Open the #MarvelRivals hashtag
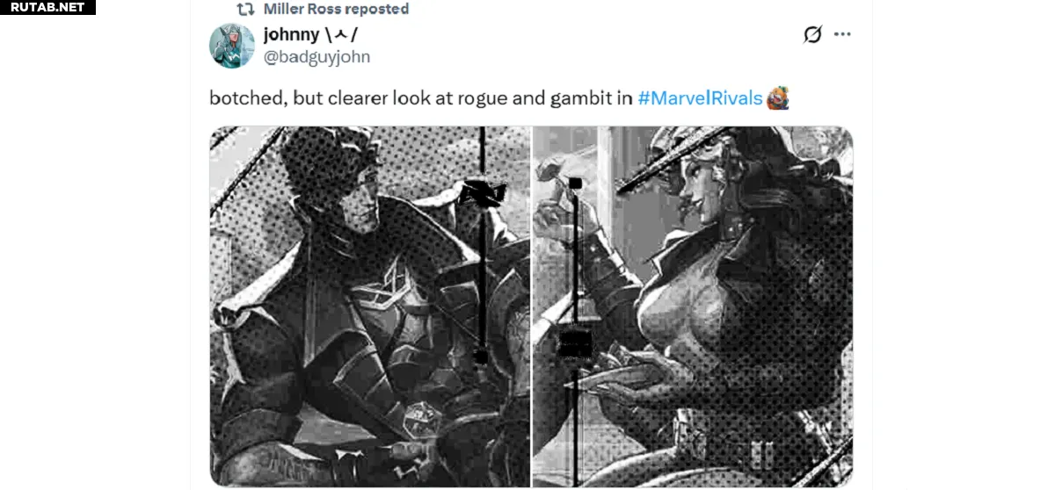Screen dimensions: 1055x490 (x=700, y=97)
